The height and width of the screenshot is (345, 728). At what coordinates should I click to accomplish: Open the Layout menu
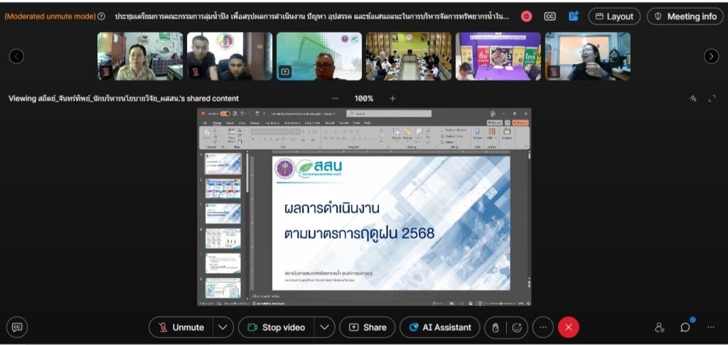point(614,16)
